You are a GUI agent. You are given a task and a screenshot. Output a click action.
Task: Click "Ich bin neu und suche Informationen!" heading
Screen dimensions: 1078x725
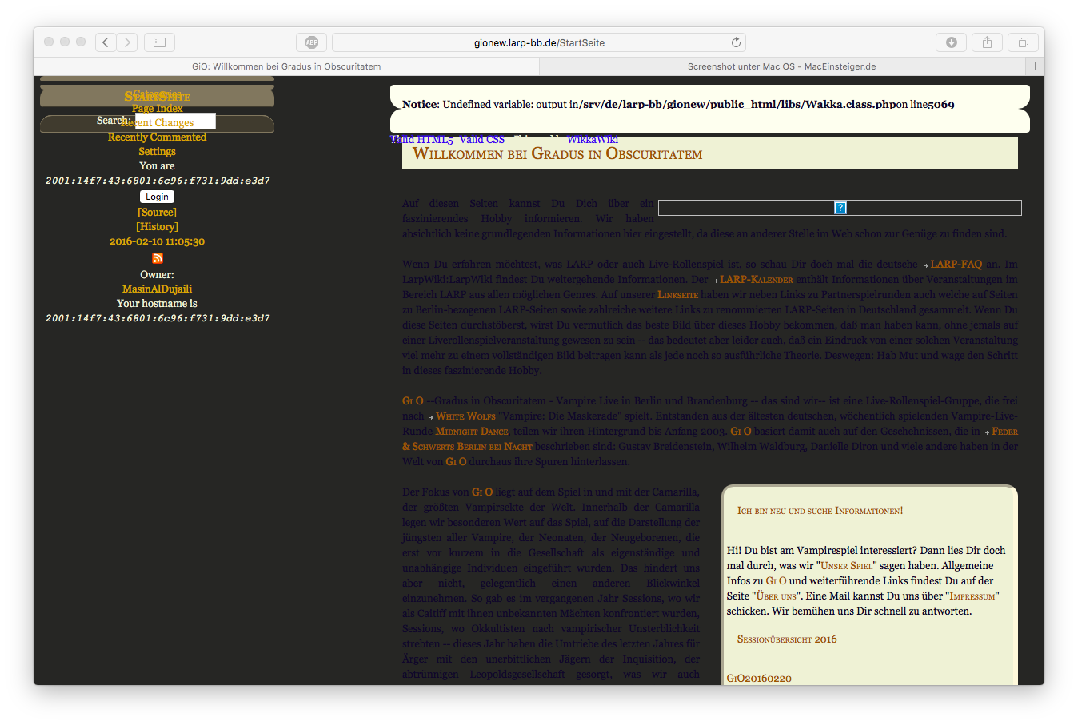[x=820, y=511]
